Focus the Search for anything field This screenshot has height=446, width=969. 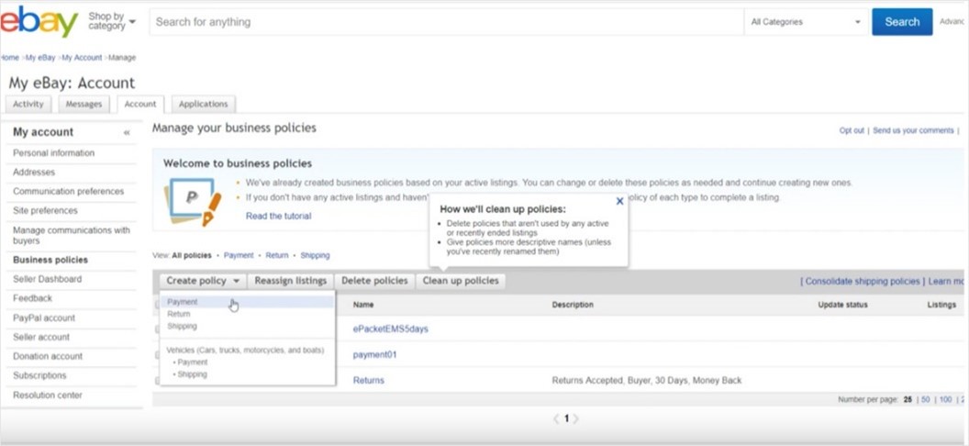(446, 22)
